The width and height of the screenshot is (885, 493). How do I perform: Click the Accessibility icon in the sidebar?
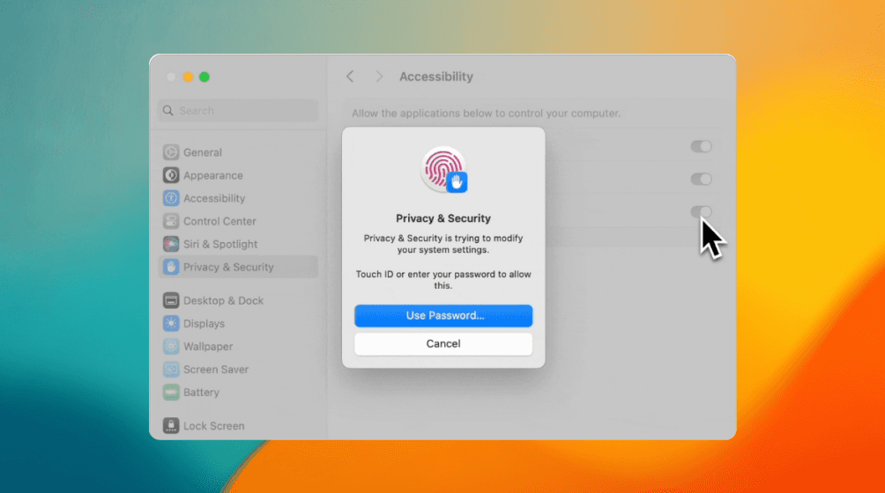171,198
